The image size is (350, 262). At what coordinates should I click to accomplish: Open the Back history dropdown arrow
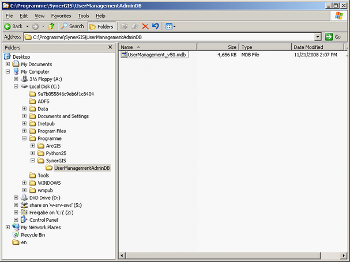point(28,26)
